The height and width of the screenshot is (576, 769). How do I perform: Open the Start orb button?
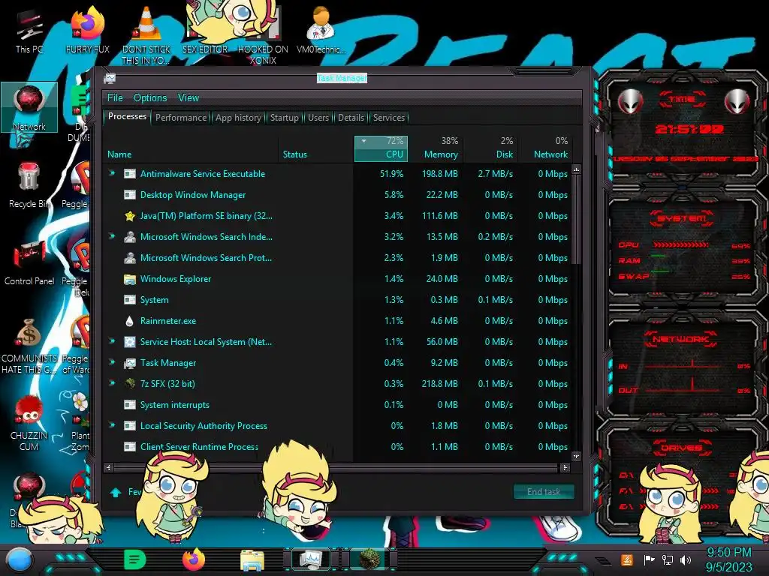19,559
